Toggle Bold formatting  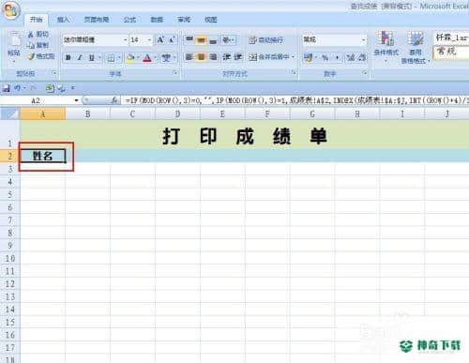[68, 58]
